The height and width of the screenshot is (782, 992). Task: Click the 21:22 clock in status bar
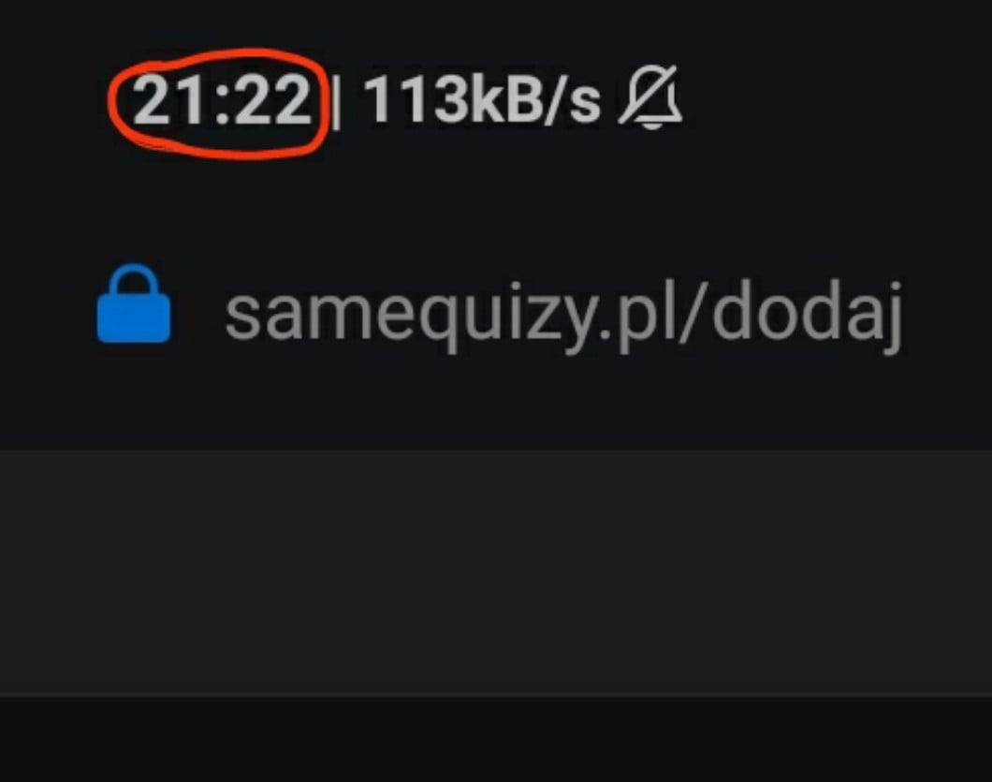(222, 99)
